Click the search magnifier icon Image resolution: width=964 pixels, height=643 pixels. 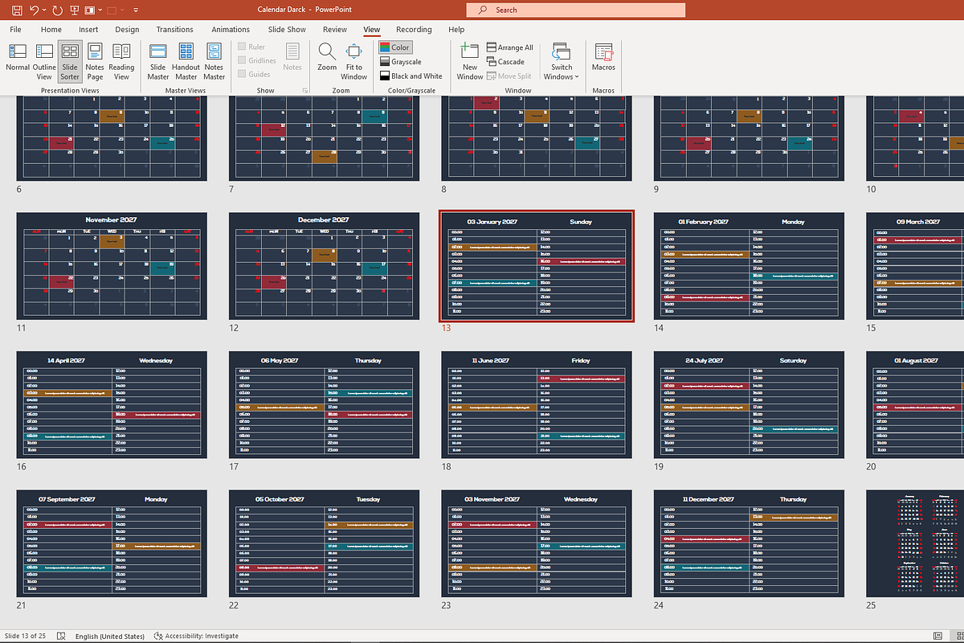pyautogui.click(x=482, y=10)
